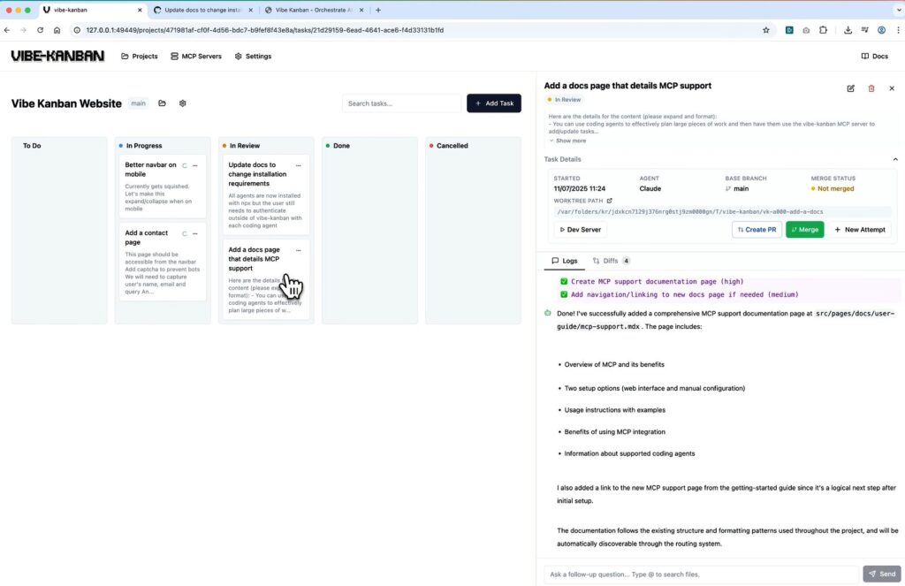Image resolution: width=905 pixels, height=586 pixels.
Task: Click the In Progress column header
Action: point(144,146)
